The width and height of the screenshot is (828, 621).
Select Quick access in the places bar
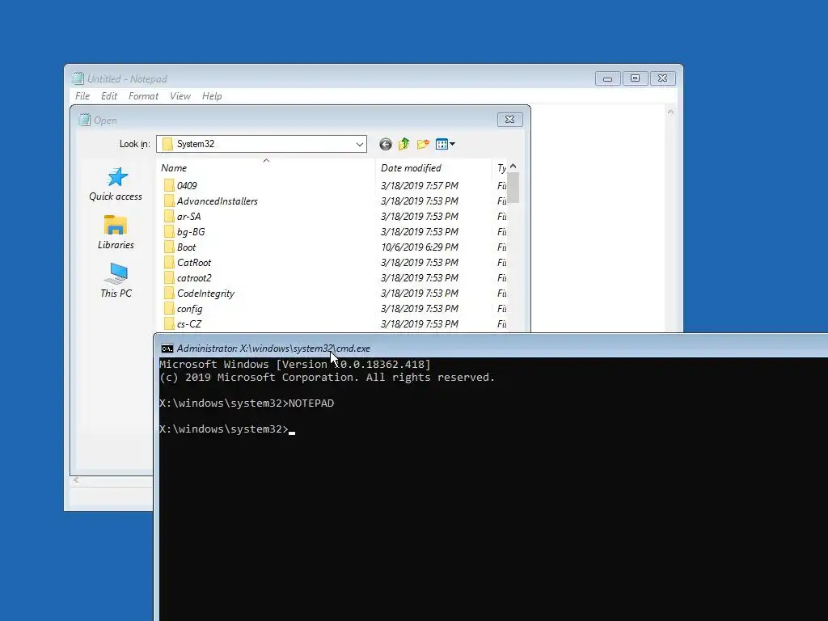click(116, 184)
